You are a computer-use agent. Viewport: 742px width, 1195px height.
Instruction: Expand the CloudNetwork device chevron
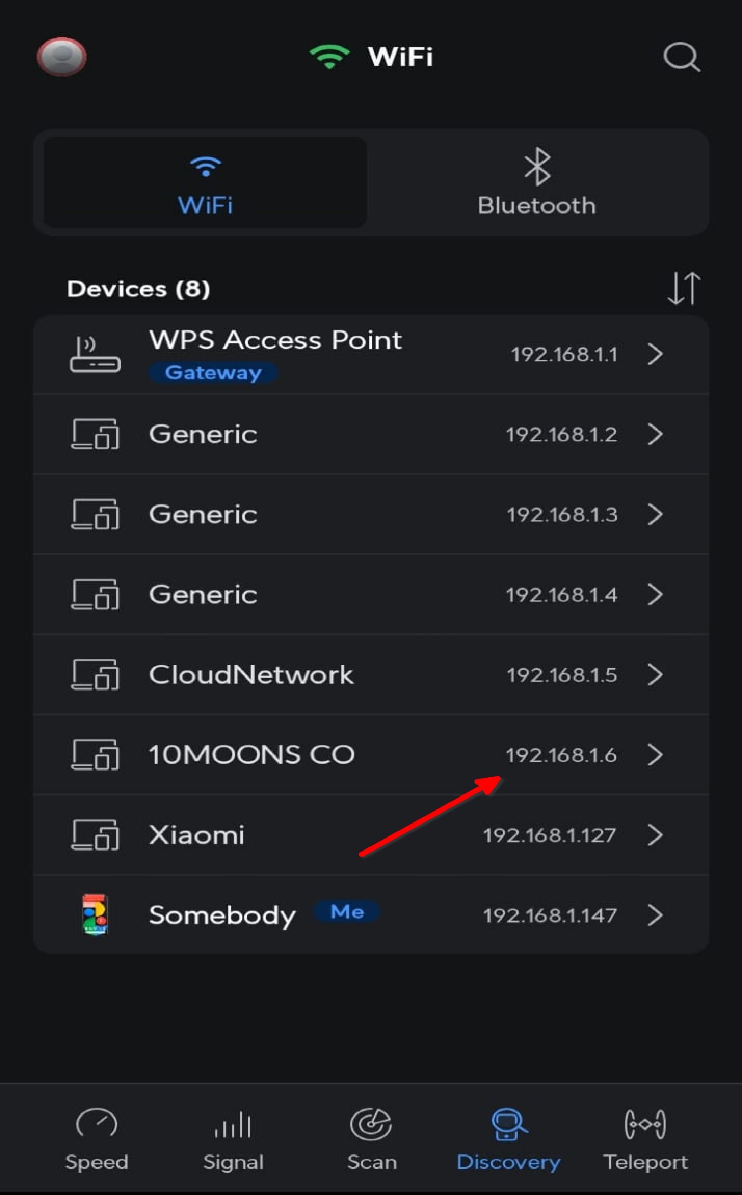[656, 675]
